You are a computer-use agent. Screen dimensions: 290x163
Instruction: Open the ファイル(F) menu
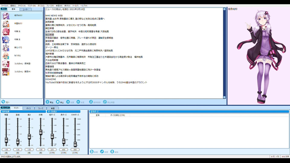coord(5,6)
